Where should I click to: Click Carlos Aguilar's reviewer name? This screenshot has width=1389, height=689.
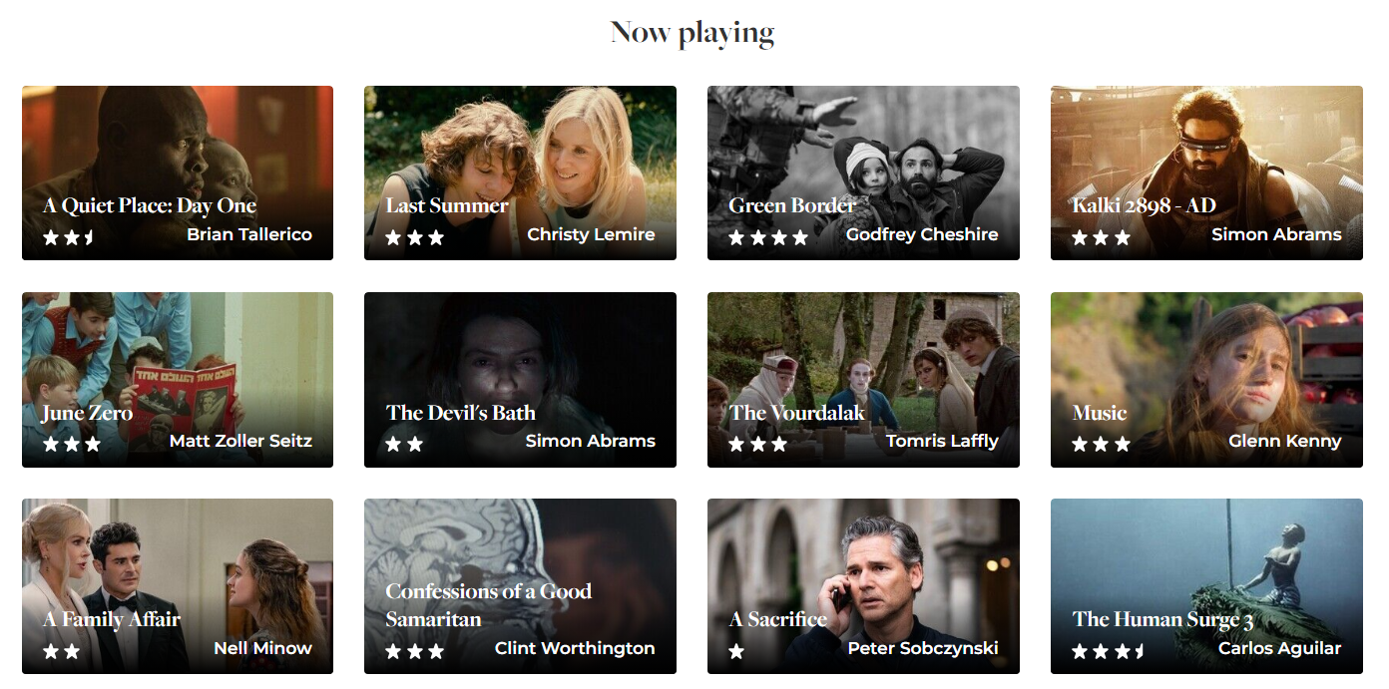[1279, 648]
